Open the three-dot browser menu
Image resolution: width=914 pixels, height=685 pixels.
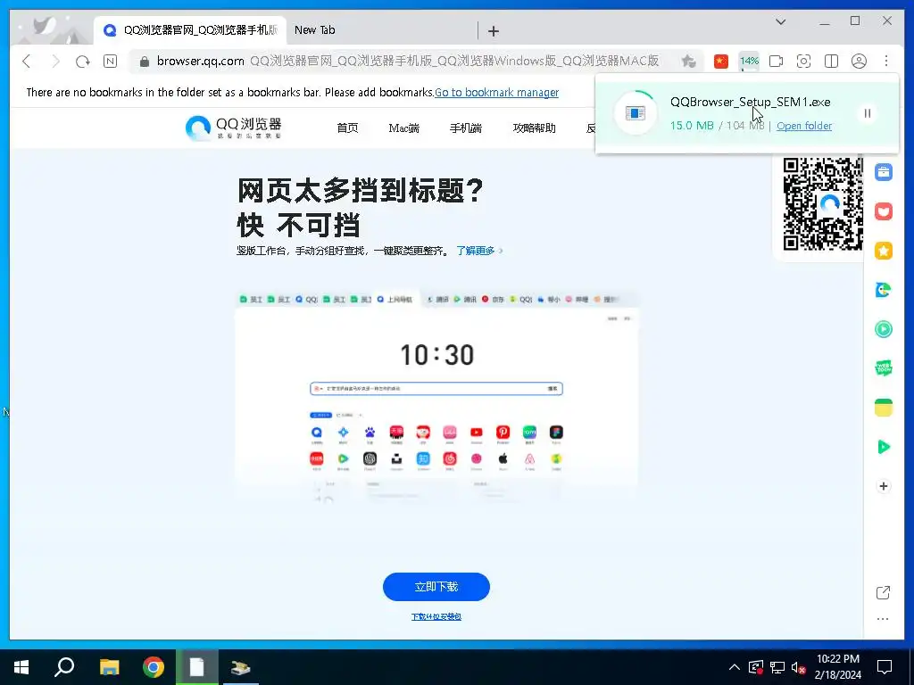pos(886,62)
